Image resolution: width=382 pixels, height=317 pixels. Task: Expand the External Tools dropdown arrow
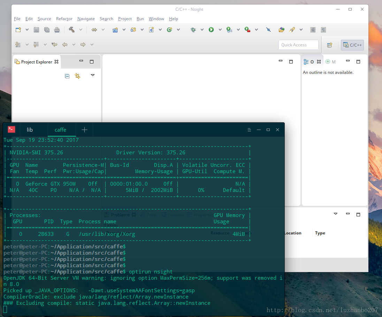coord(256,30)
